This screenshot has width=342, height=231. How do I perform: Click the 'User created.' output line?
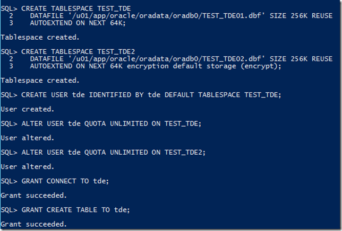click(28, 109)
